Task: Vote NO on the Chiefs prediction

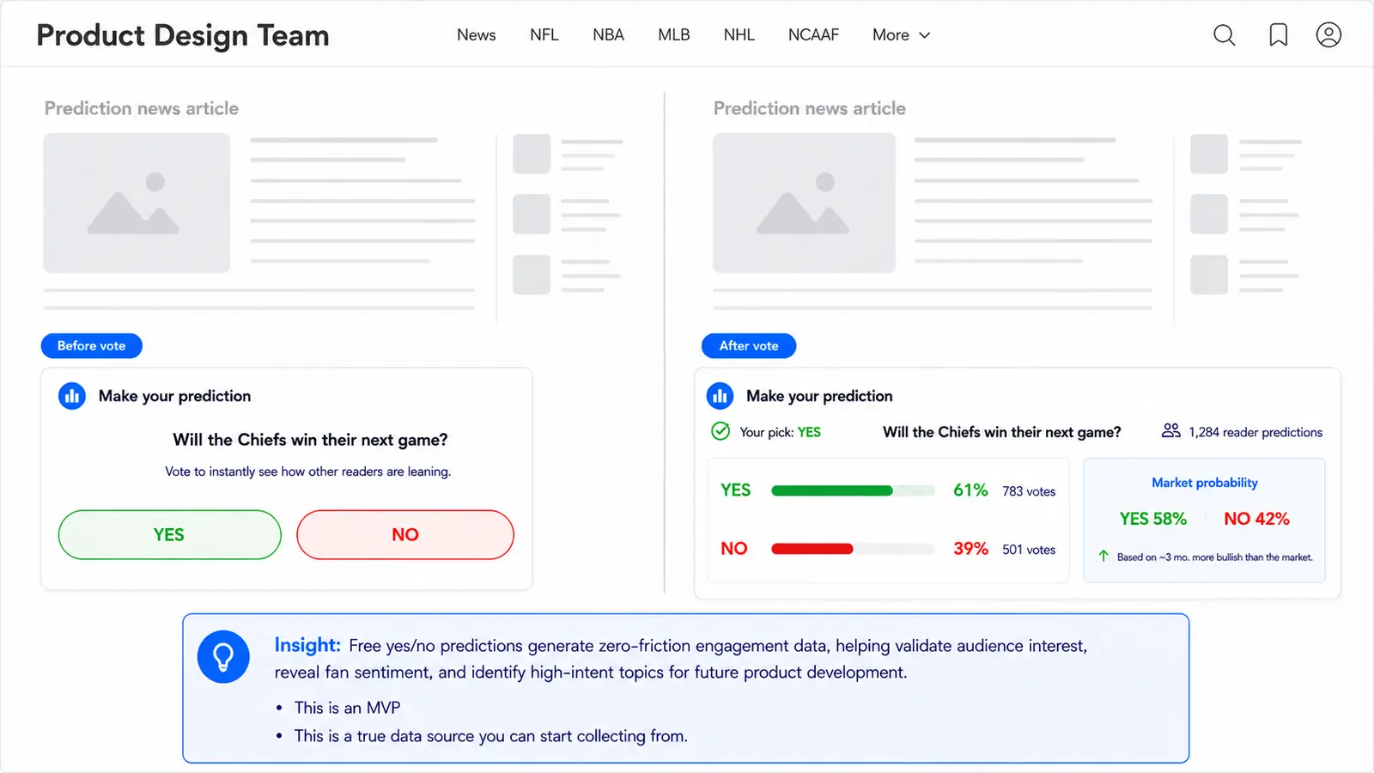Action: tap(405, 534)
